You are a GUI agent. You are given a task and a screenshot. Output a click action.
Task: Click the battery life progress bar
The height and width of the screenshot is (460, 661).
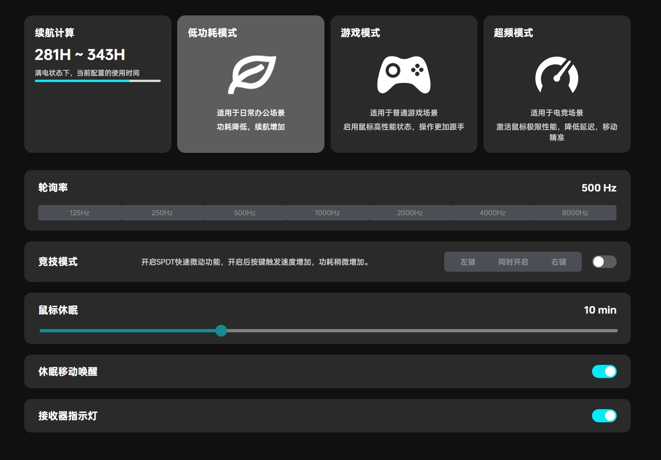point(98,81)
